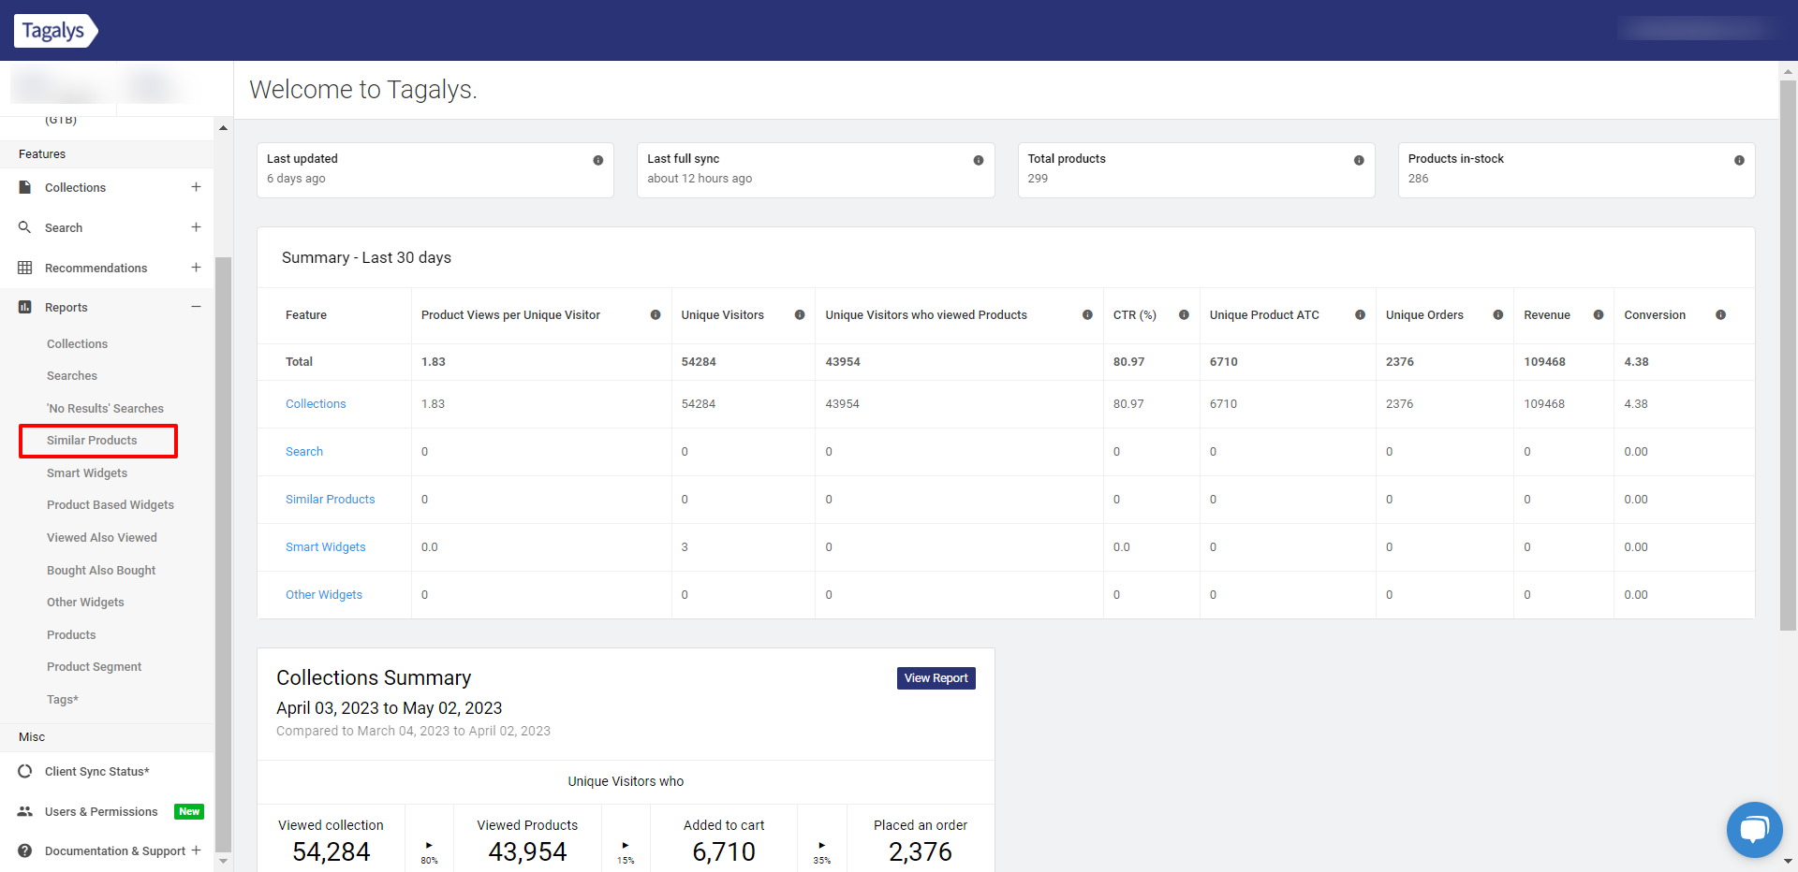Click info icon next to Unique Visitors column
The width and height of the screenshot is (1798, 872).
click(800, 314)
